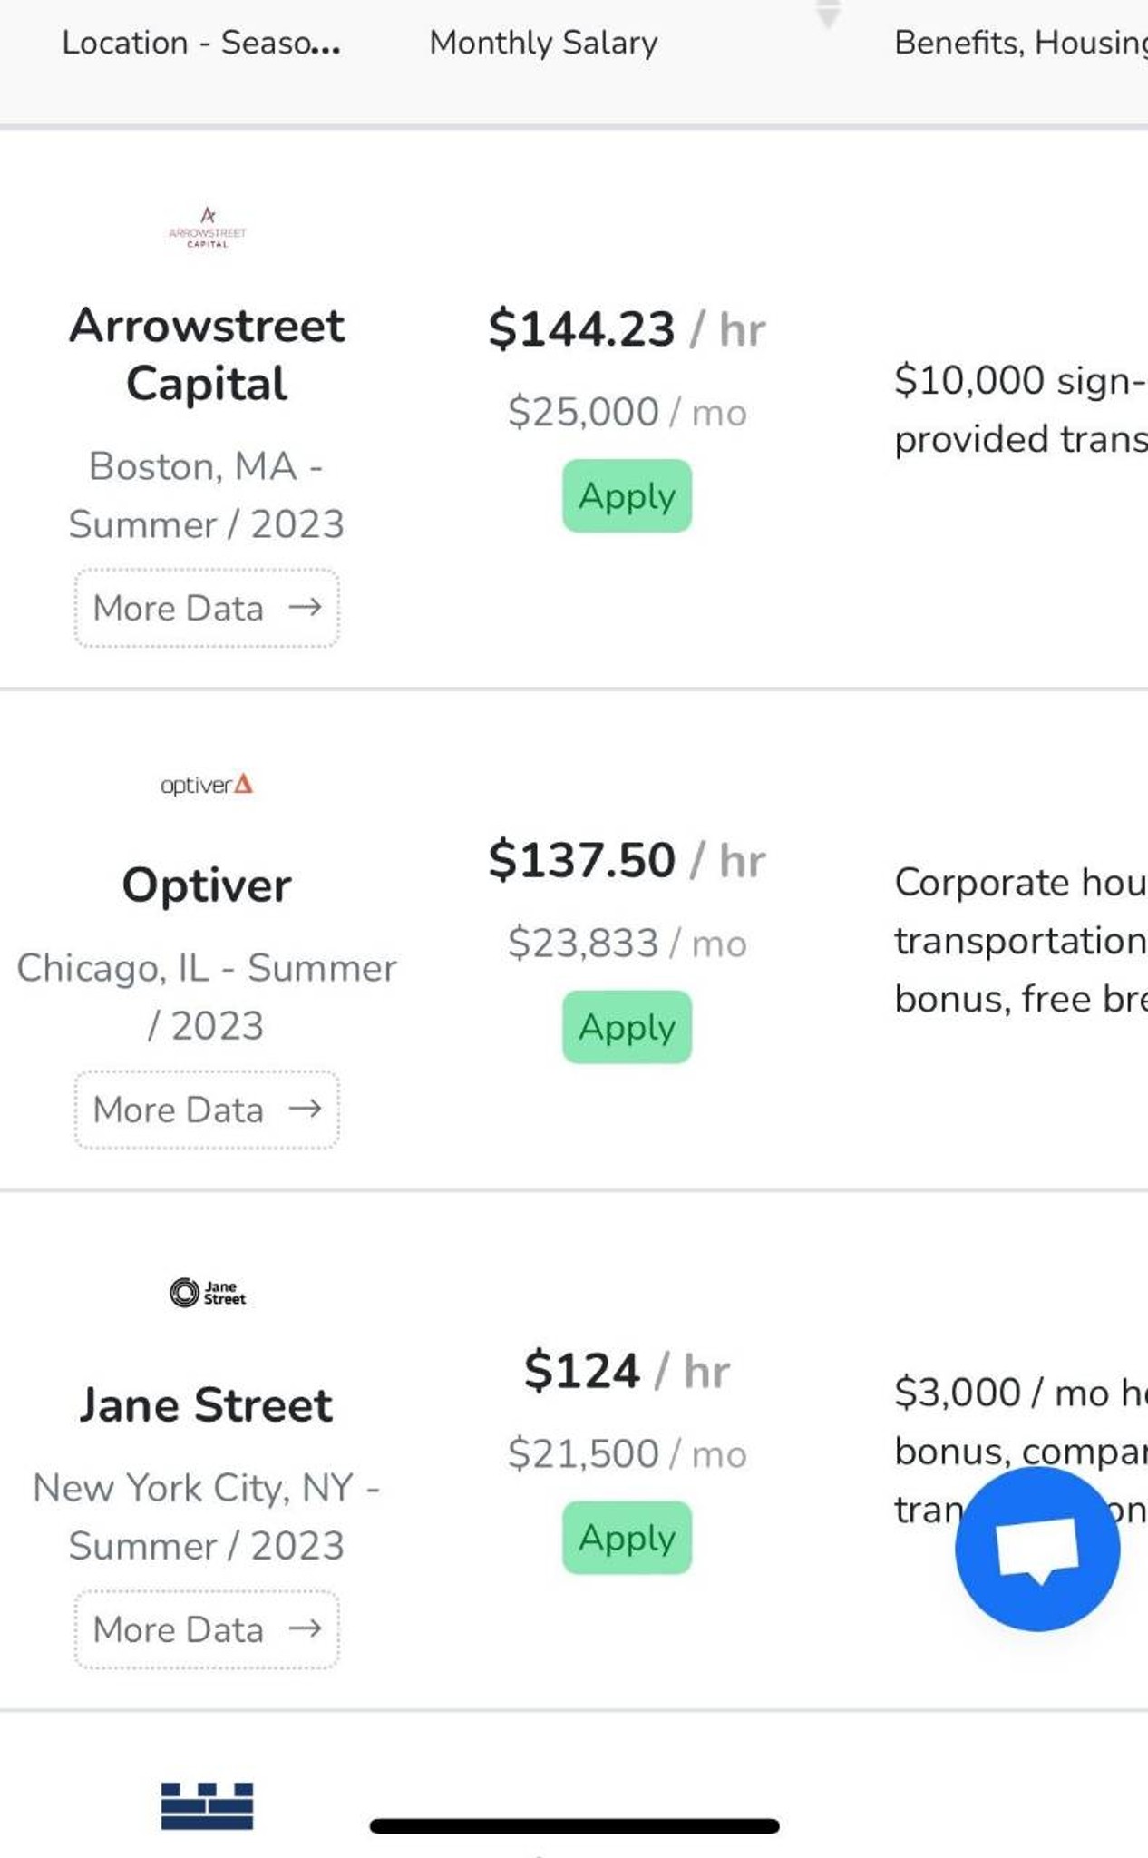Click the Optiver company logo
Viewport: 1148px width, 1858px height.
(x=207, y=784)
